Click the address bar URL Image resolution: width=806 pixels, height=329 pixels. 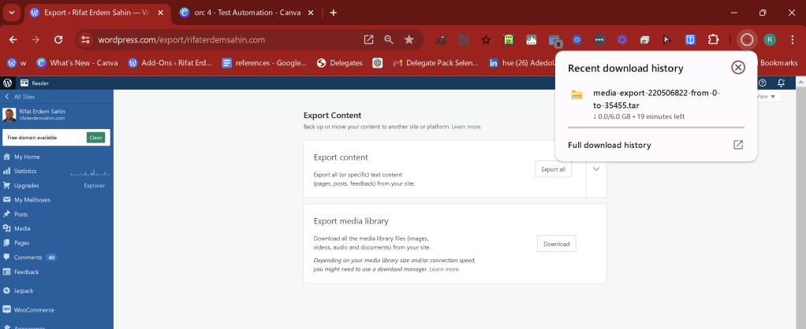click(x=181, y=39)
